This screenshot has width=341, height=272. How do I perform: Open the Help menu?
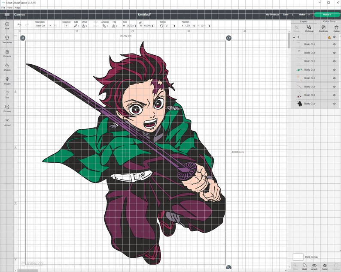pyautogui.click(x=17, y=8)
